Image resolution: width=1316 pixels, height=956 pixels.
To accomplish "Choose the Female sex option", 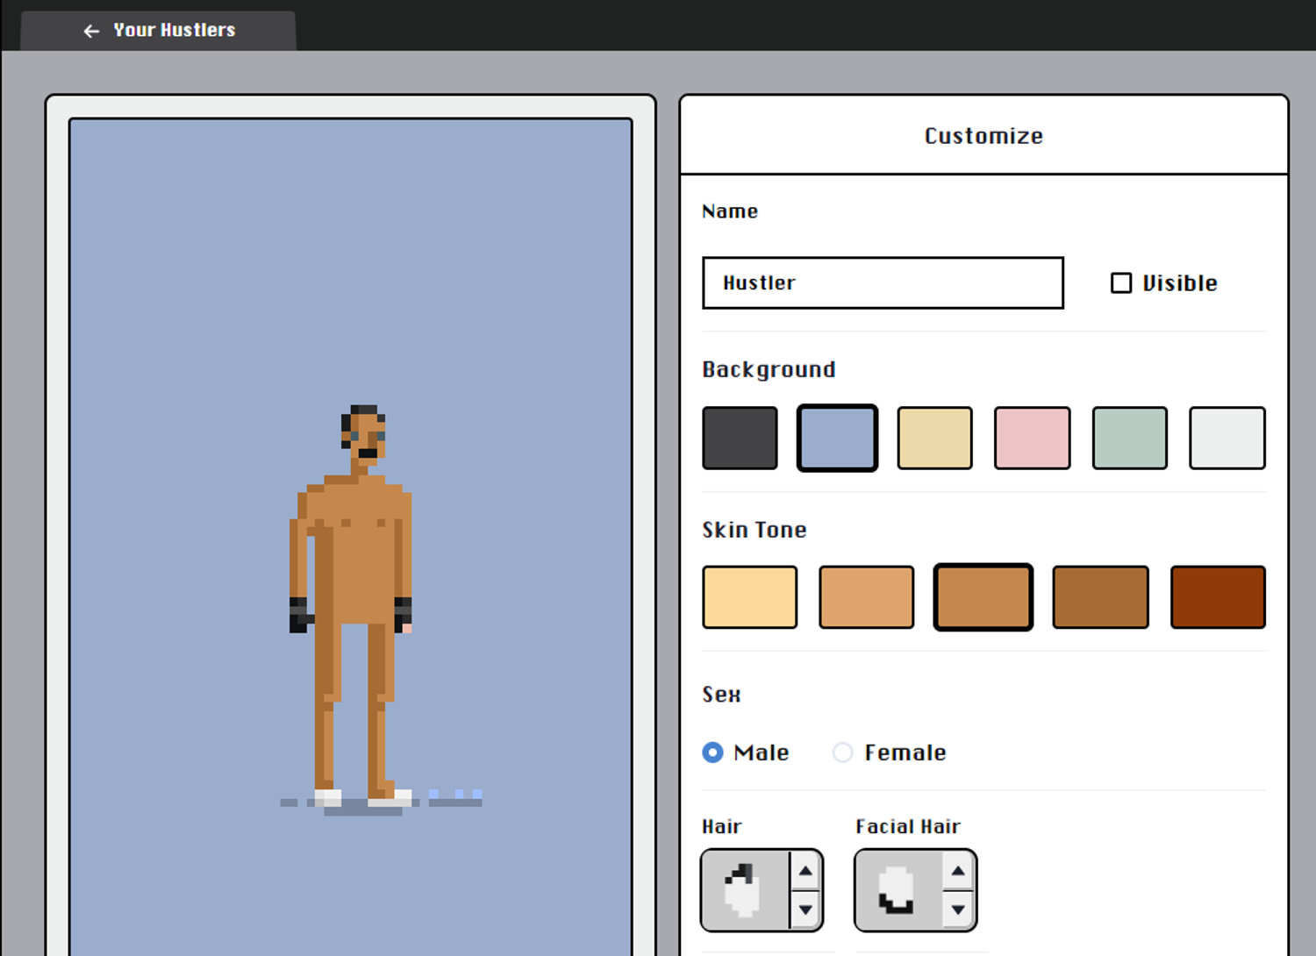I will (x=842, y=753).
